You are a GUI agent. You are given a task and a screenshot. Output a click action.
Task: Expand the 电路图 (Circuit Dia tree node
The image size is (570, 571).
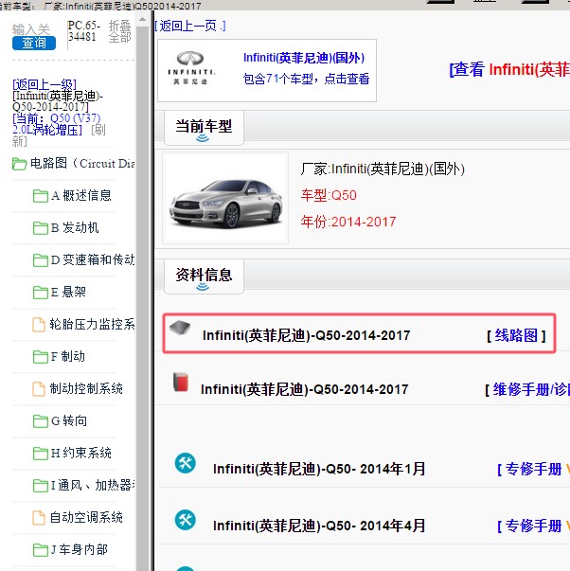(x=82, y=163)
